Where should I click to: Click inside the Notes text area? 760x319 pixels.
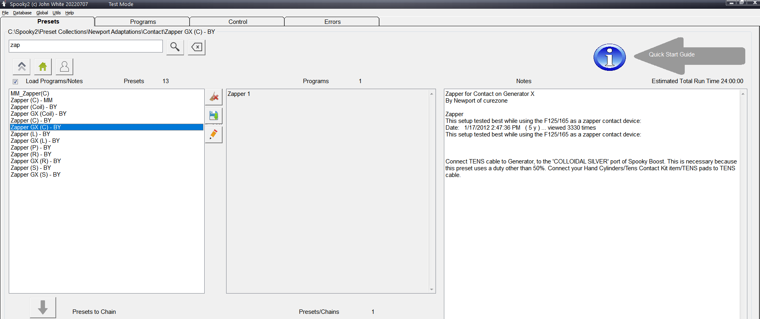(x=592, y=204)
